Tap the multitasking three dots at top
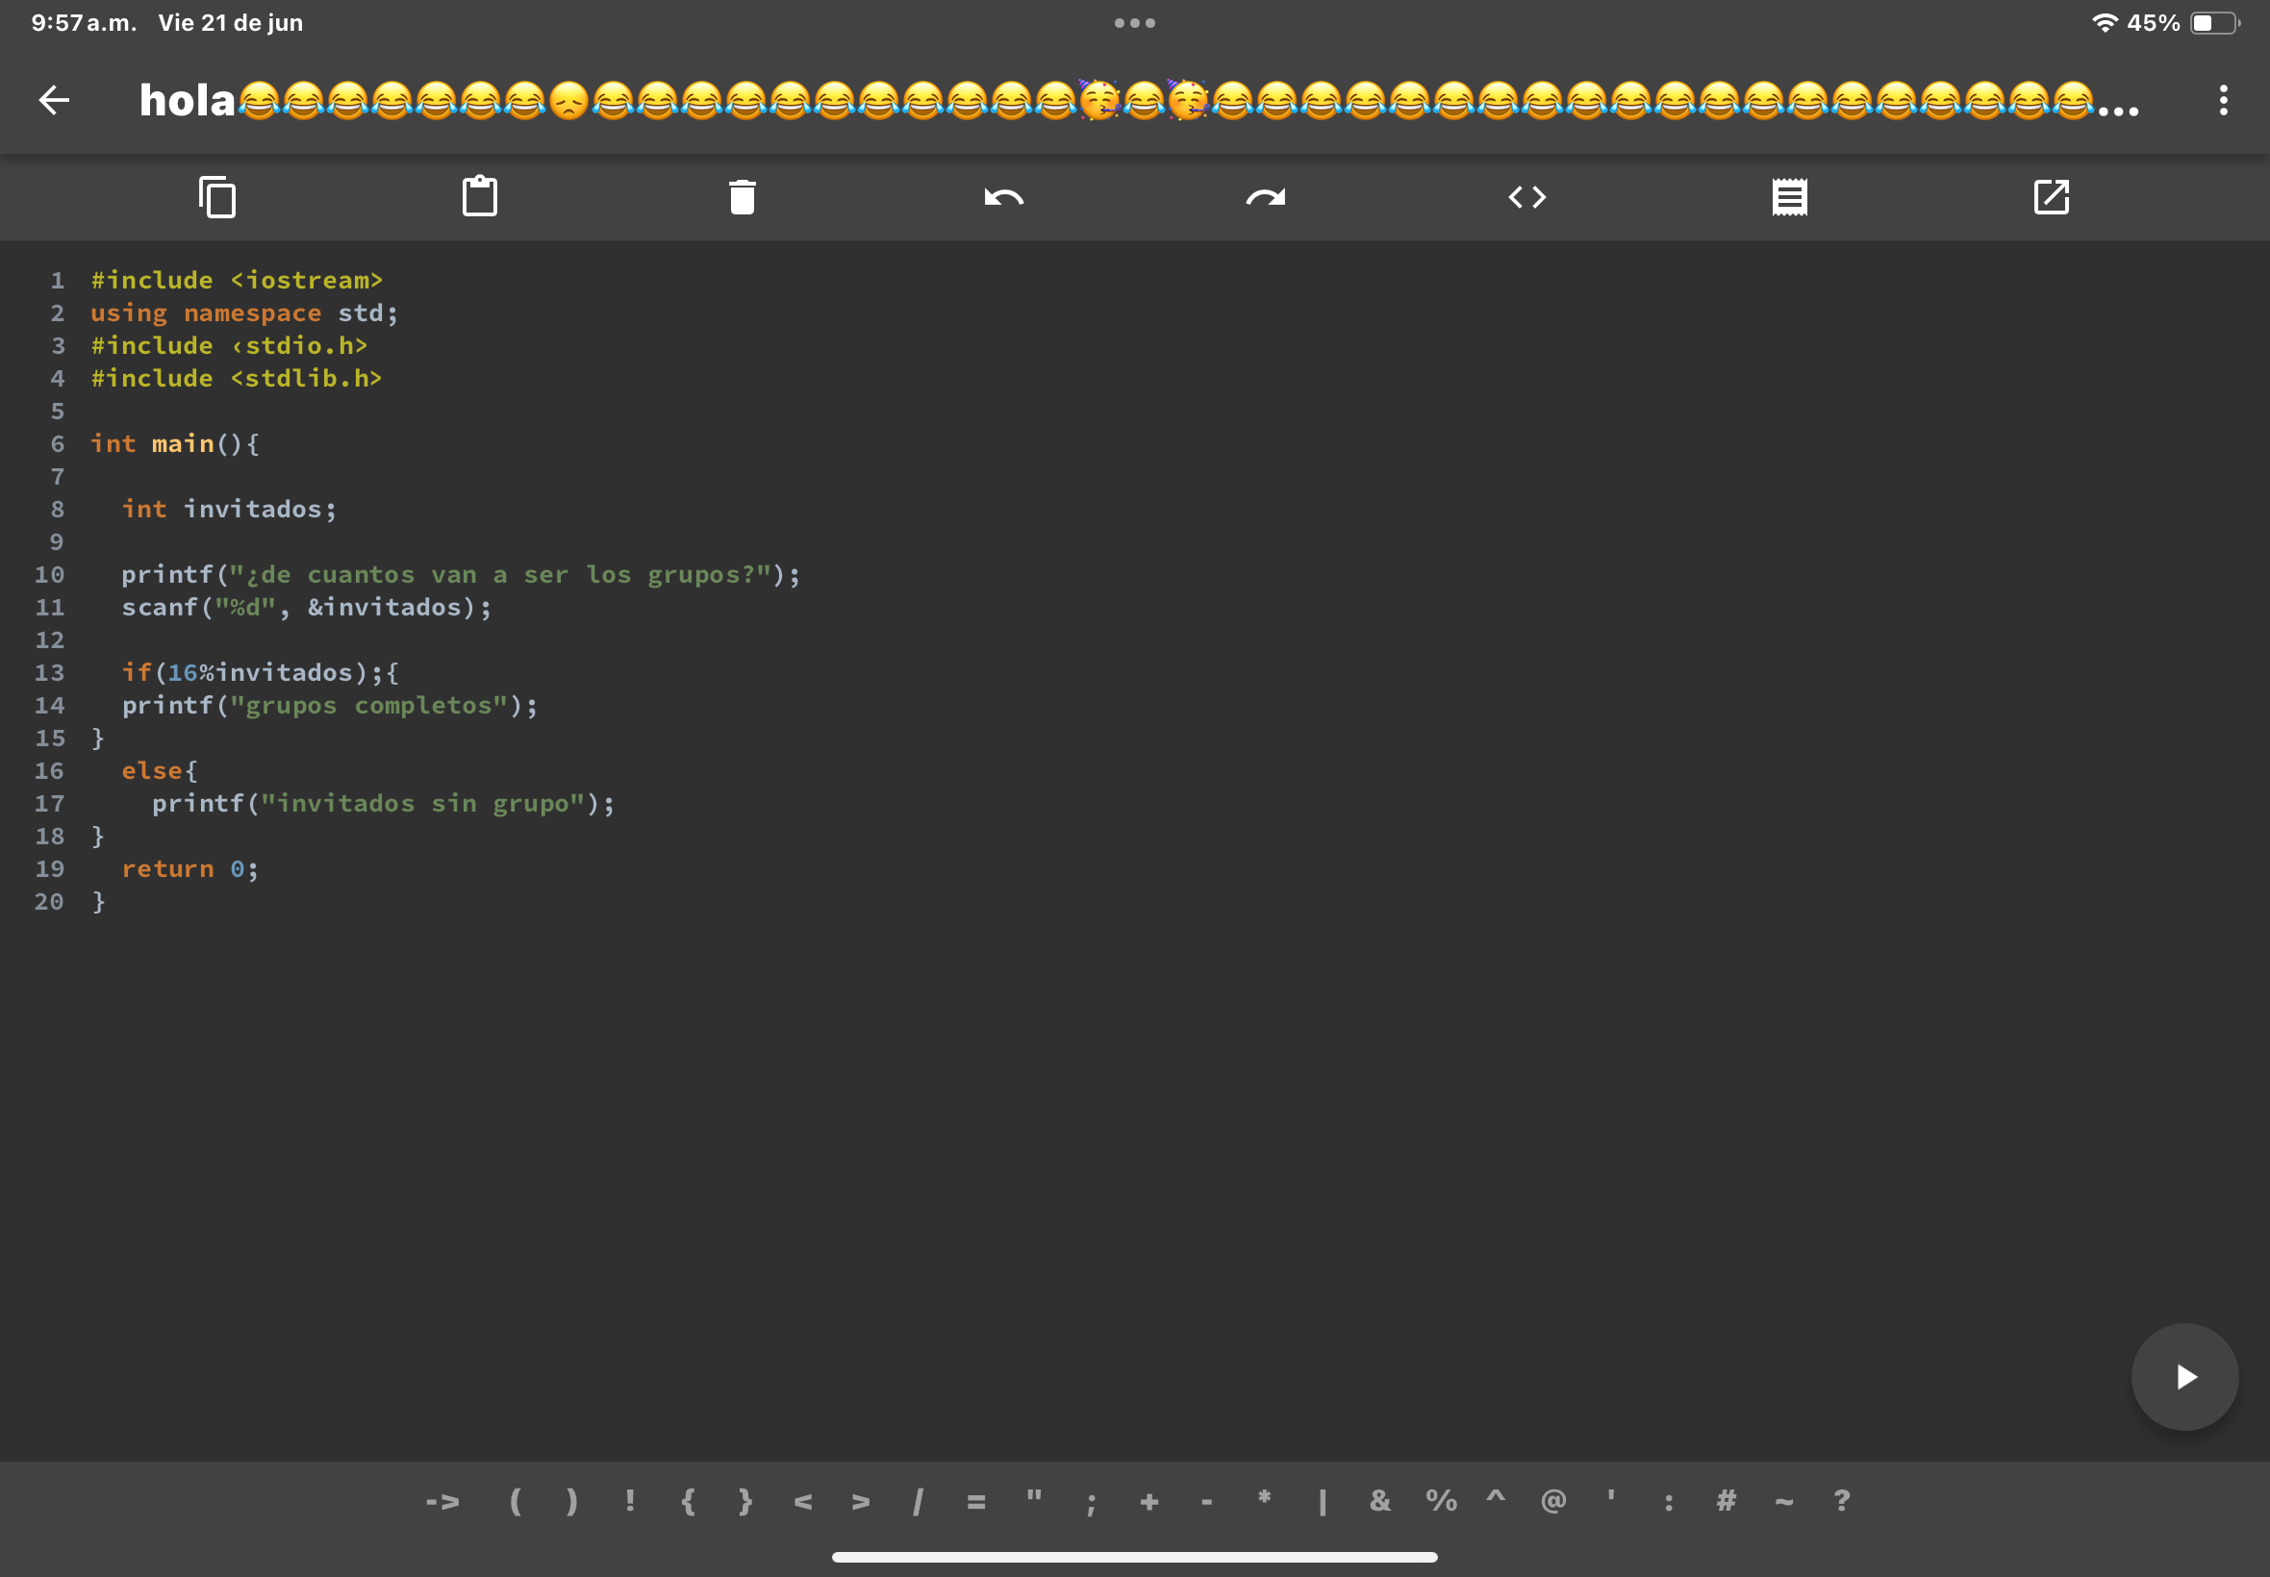 pyautogui.click(x=1134, y=23)
